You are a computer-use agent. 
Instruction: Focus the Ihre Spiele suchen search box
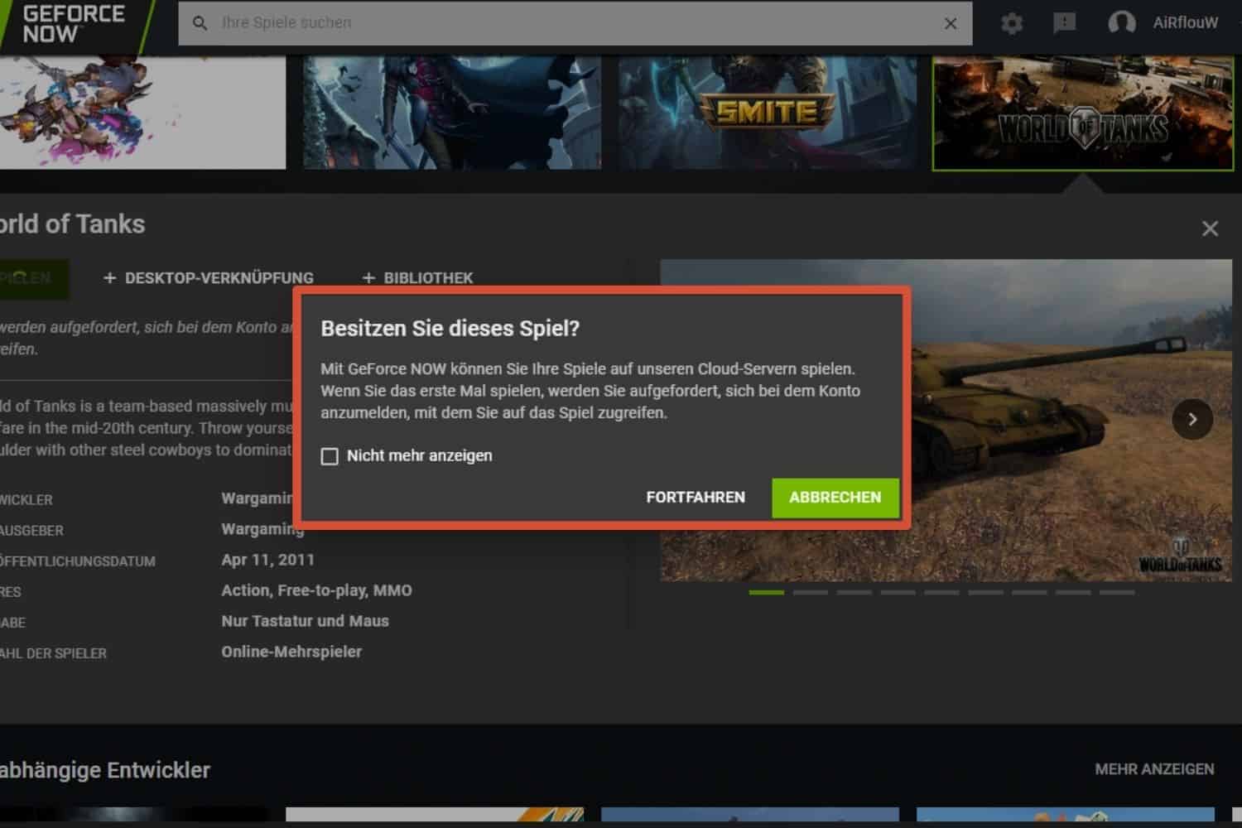575,23
